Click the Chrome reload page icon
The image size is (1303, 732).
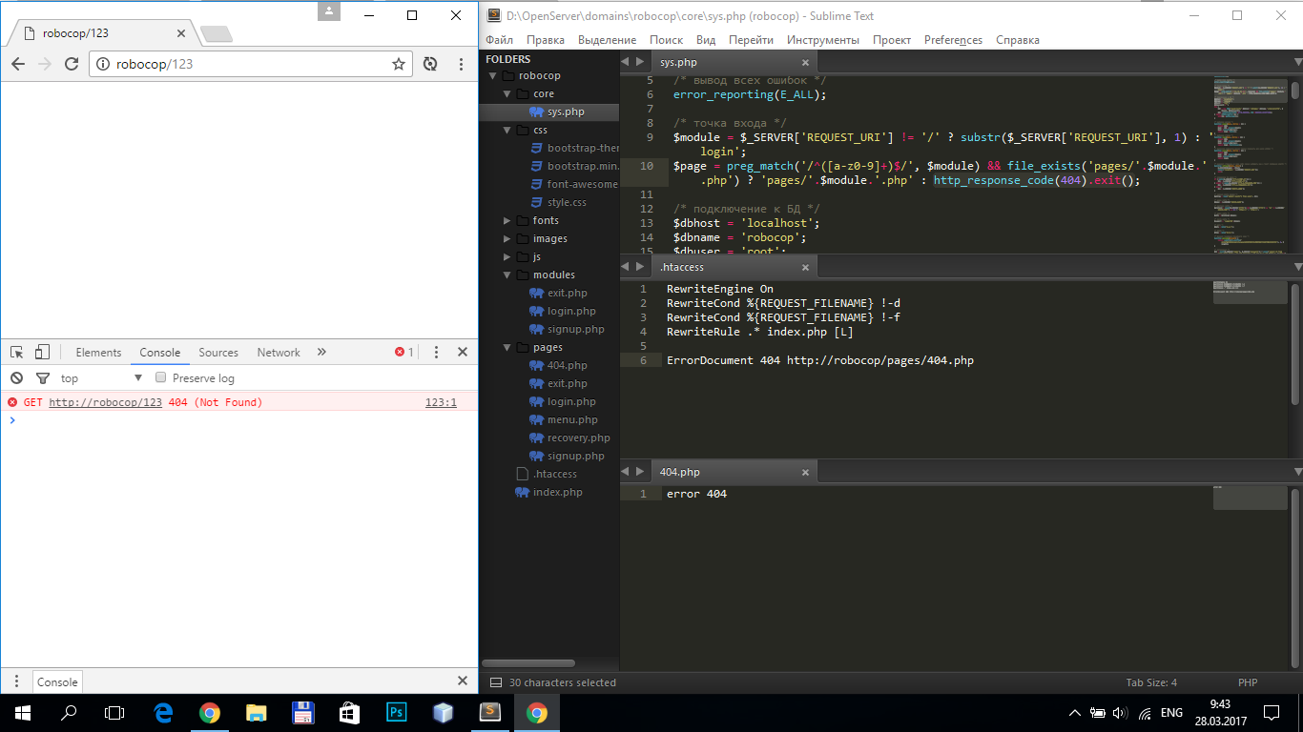[71, 64]
